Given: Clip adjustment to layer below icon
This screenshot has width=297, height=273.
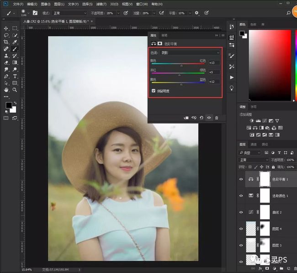Looking at the screenshot, I should tap(186, 118).
